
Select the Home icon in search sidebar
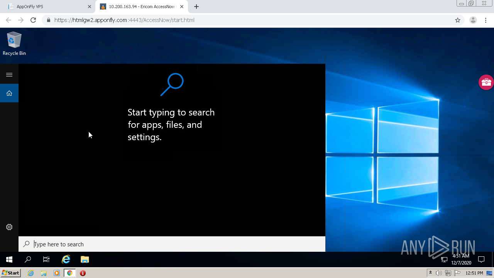9,93
